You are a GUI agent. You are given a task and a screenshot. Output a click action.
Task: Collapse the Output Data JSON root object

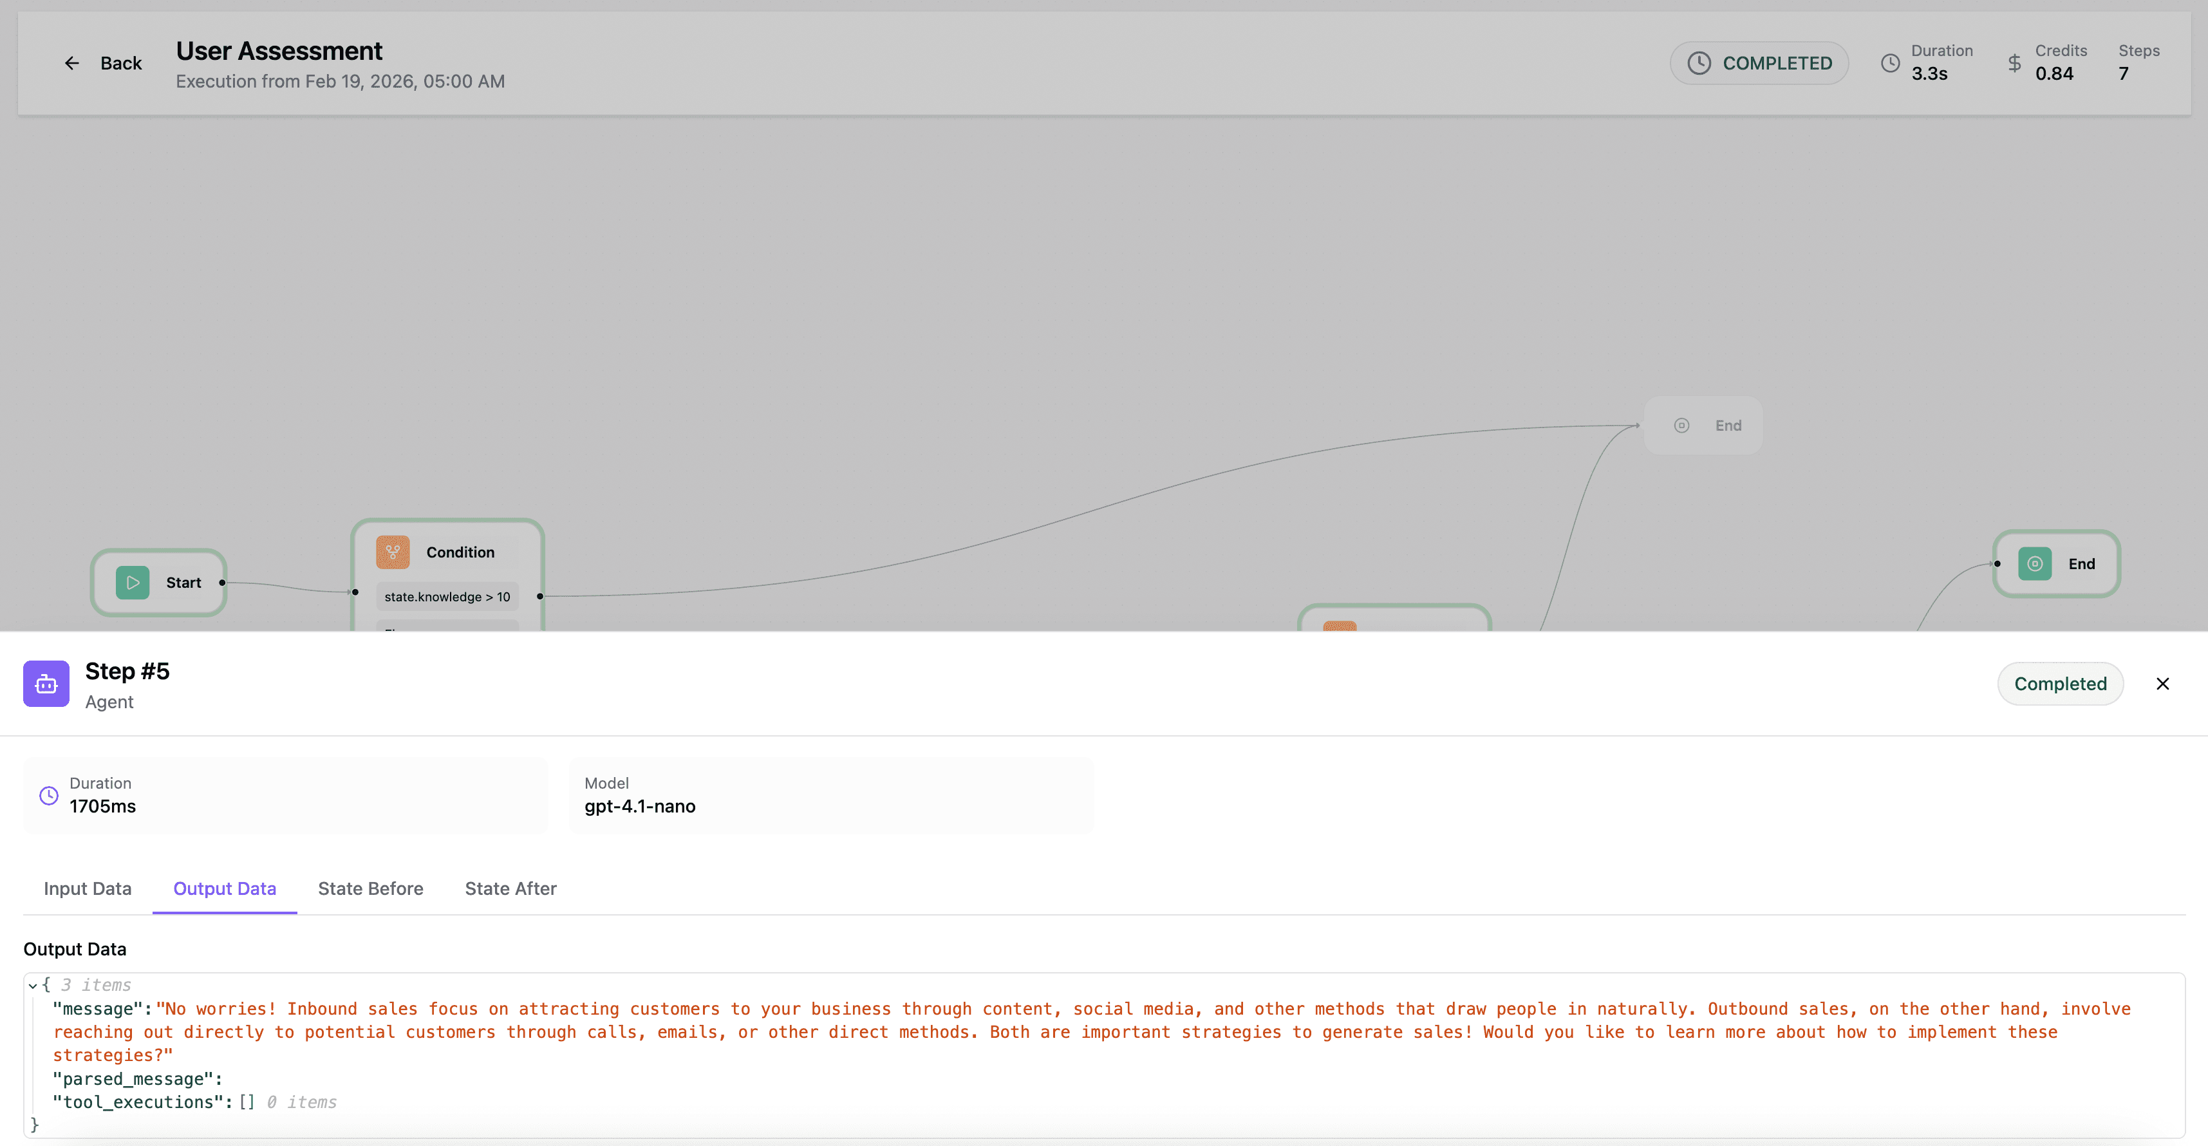coord(33,985)
